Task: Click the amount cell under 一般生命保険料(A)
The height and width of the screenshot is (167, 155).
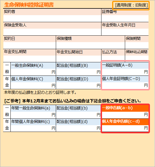Action: click(33, 72)
